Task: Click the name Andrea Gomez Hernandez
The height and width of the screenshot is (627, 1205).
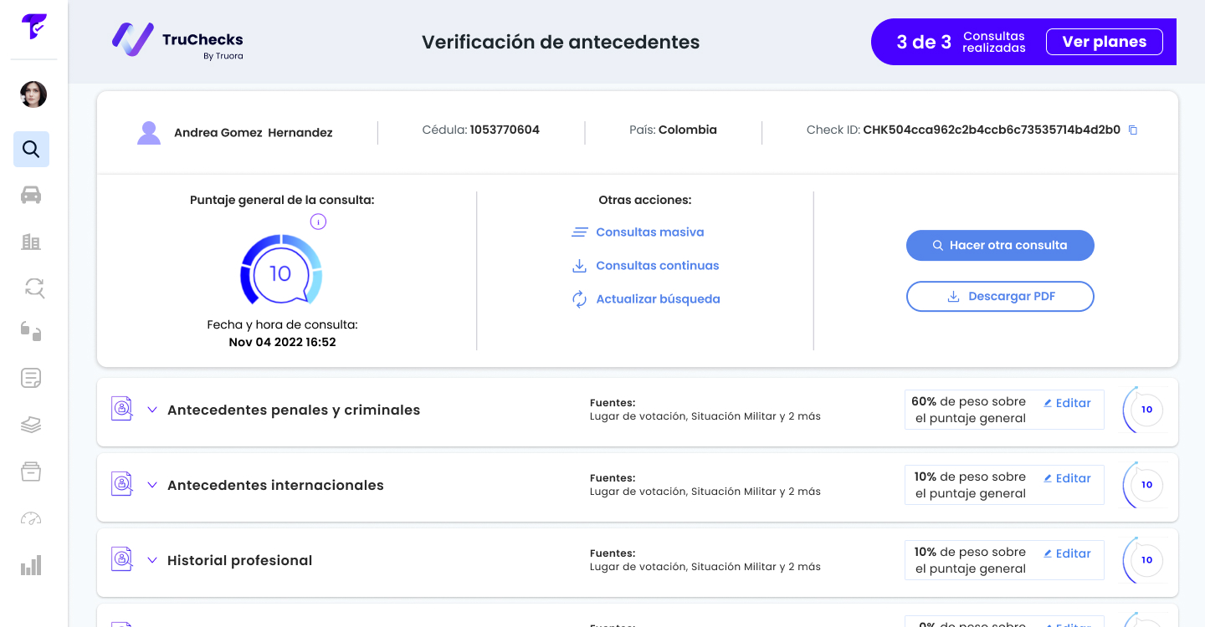Action: coord(254,133)
